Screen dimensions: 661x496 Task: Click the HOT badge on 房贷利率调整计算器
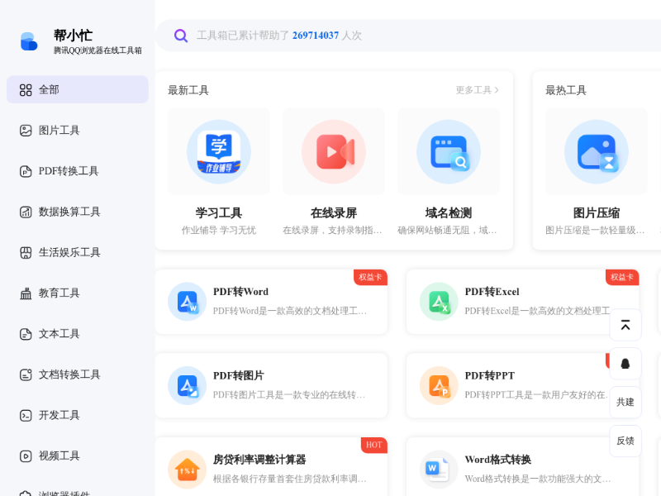(x=374, y=445)
